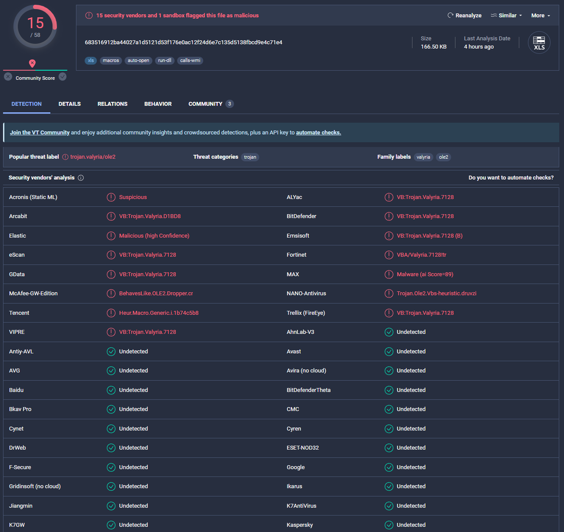
Task: Click the Trojan.Ole2.Vbs-heuristic.druvzi result
Action: 437,293
